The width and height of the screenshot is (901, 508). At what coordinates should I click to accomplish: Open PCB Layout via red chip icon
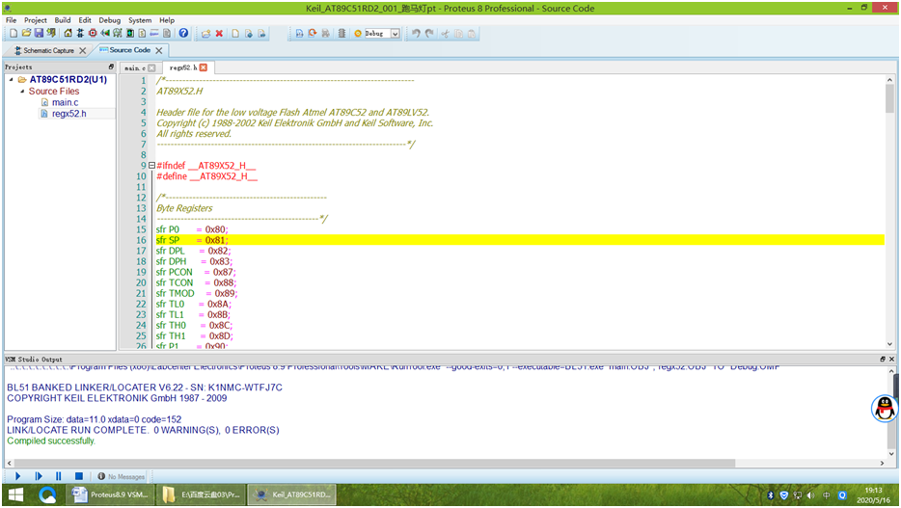click(x=93, y=34)
